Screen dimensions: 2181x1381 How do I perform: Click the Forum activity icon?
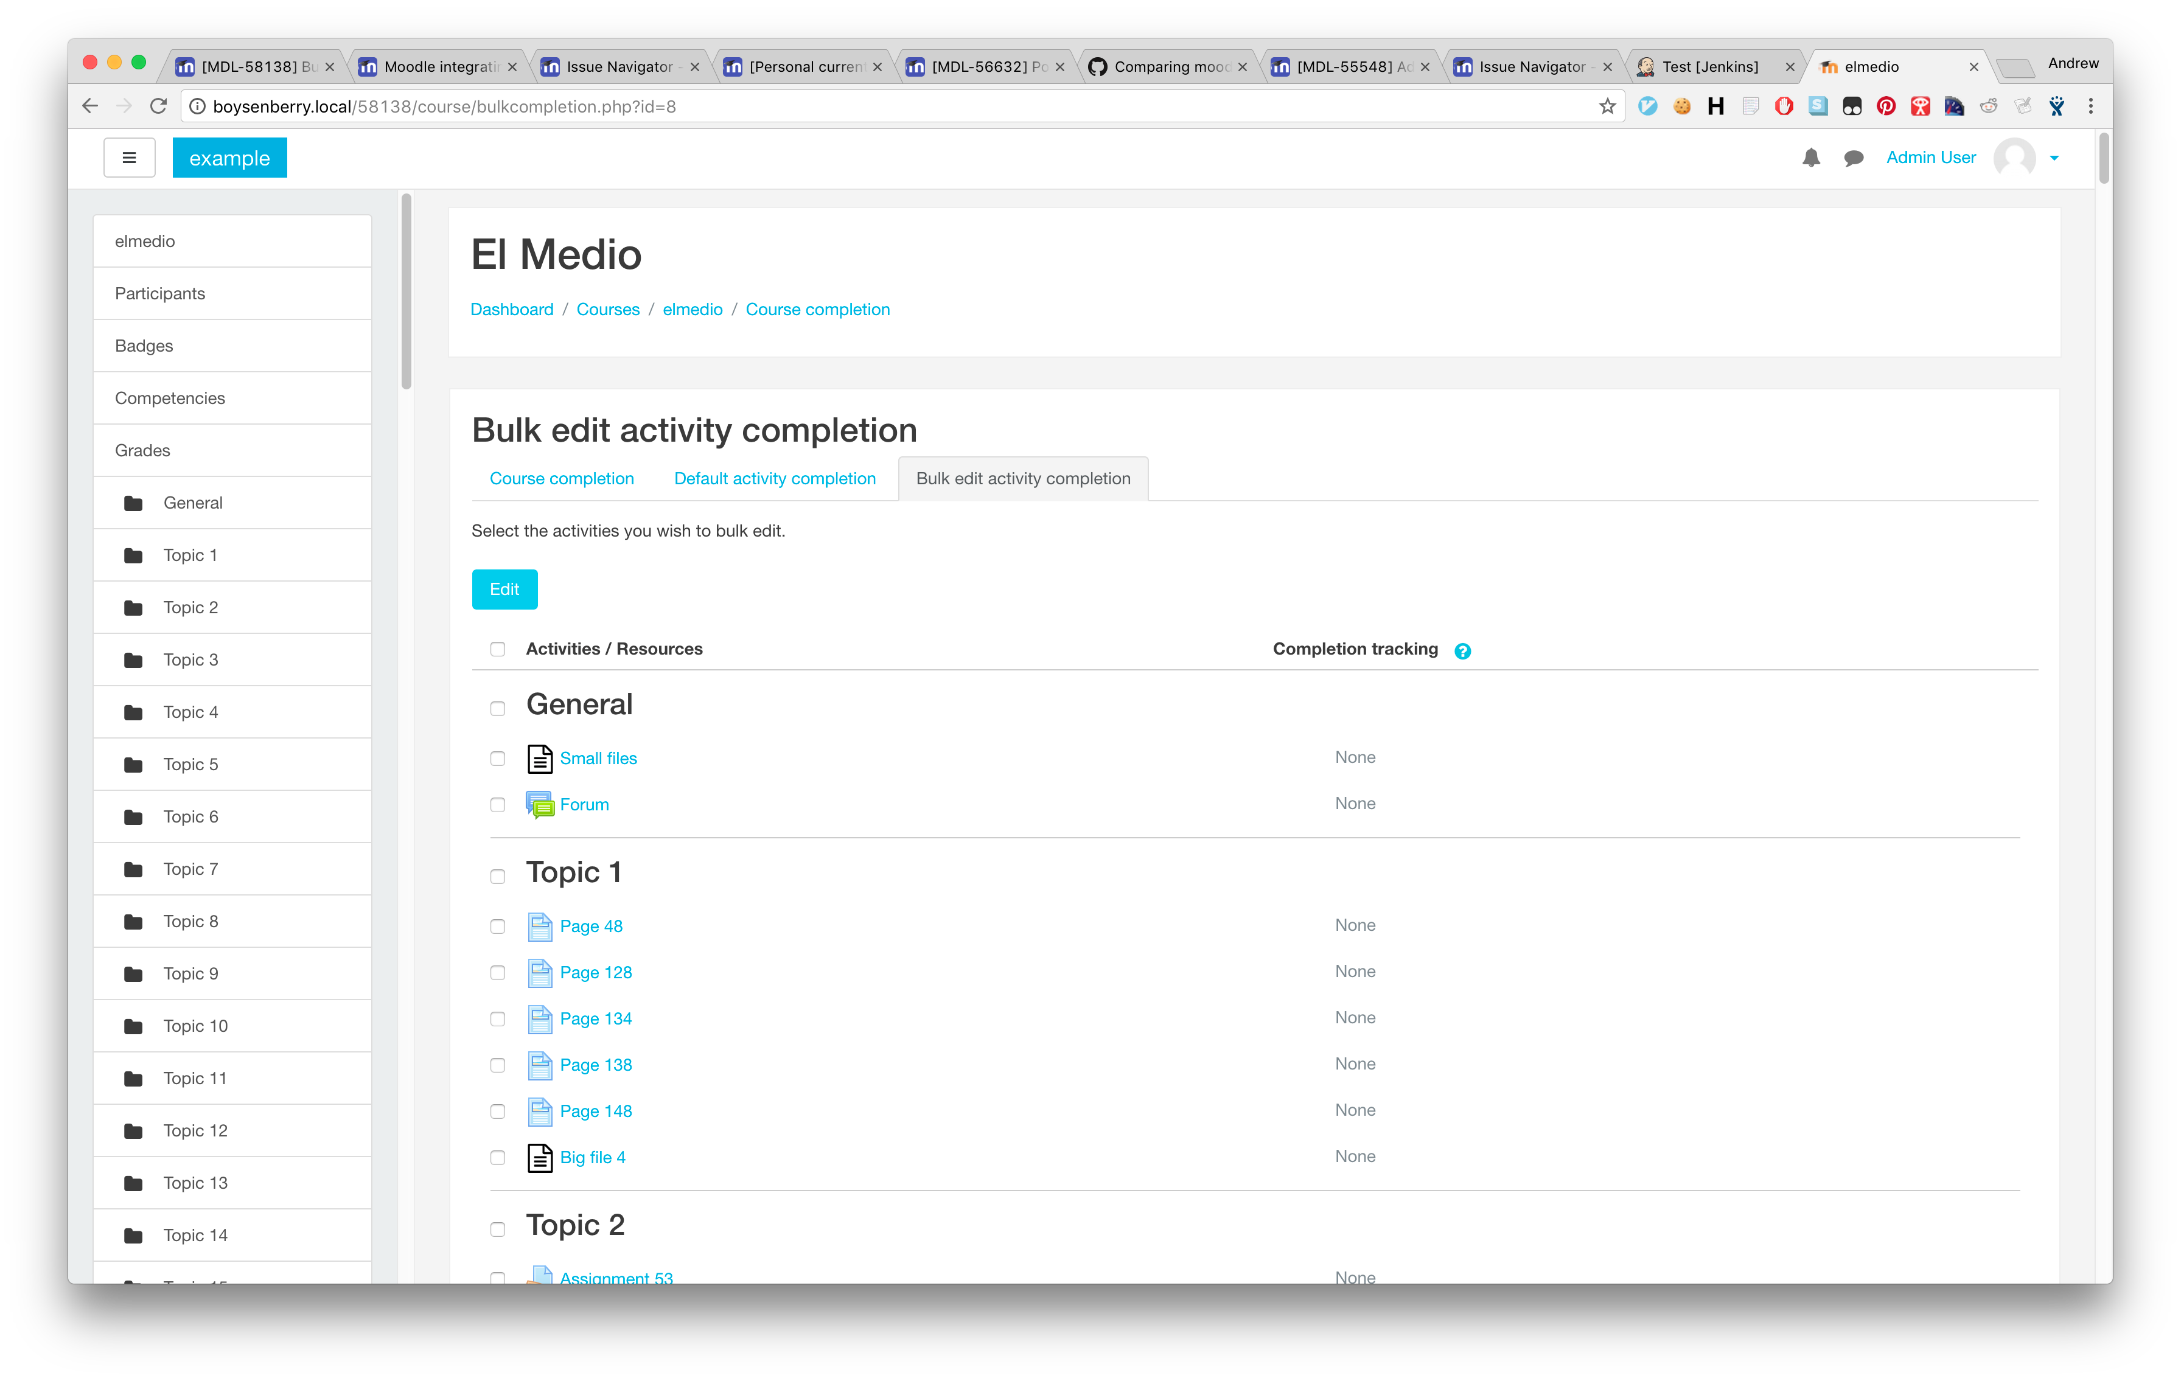click(540, 804)
